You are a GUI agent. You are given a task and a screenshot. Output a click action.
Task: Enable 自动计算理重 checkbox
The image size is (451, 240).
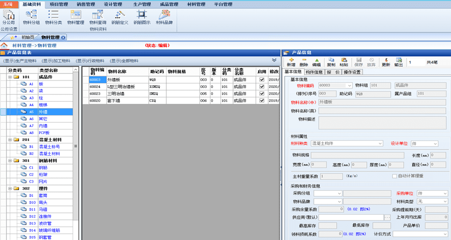(394, 176)
